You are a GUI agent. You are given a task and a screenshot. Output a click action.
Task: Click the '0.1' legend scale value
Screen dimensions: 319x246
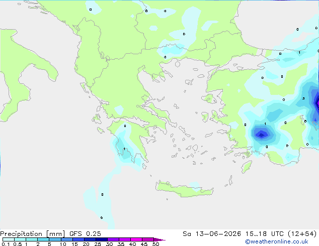pos(6,244)
